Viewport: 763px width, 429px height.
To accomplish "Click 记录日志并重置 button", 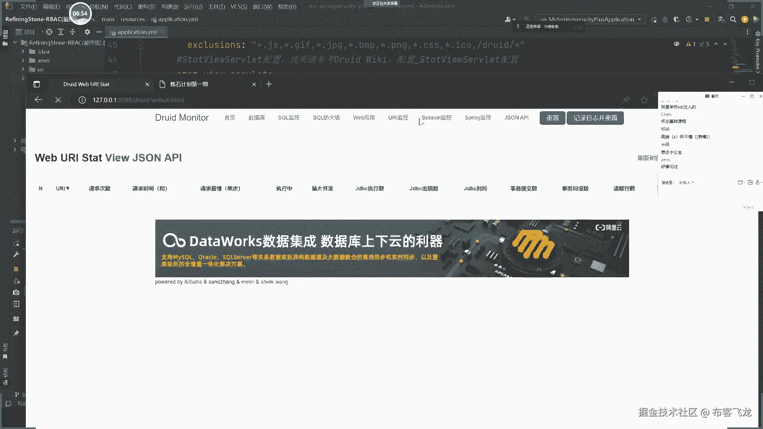I will pyautogui.click(x=595, y=118).
